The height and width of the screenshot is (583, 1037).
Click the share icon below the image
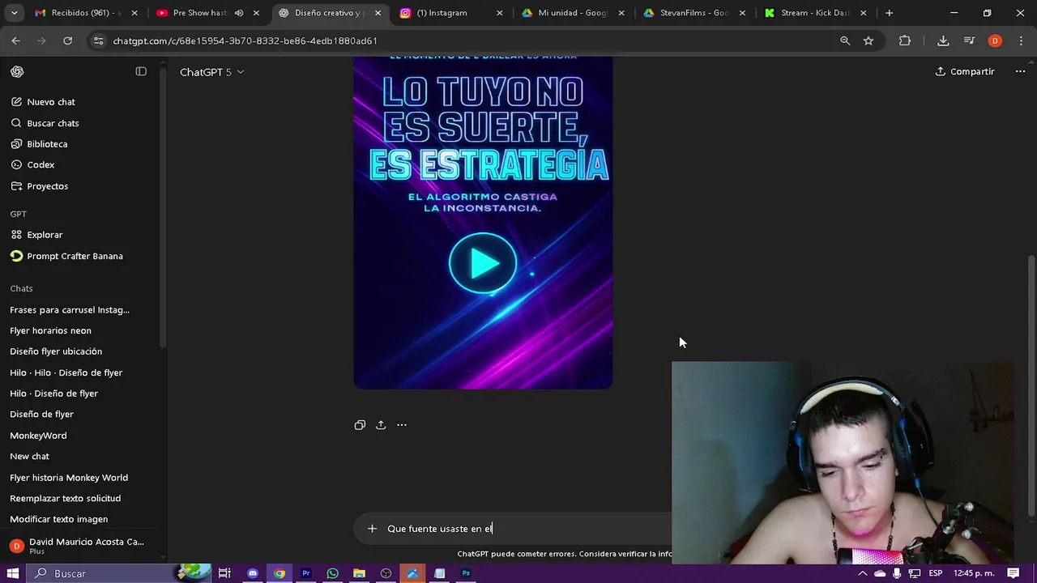tap(381, 425)
